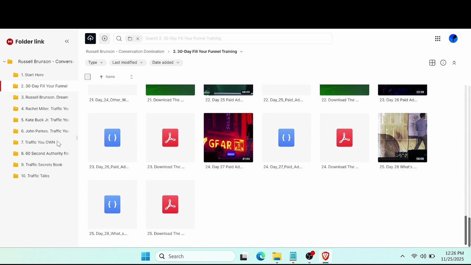
Task: Open the 24. Day_27_Paid_Ad code file icon
Action: (286, 138)
